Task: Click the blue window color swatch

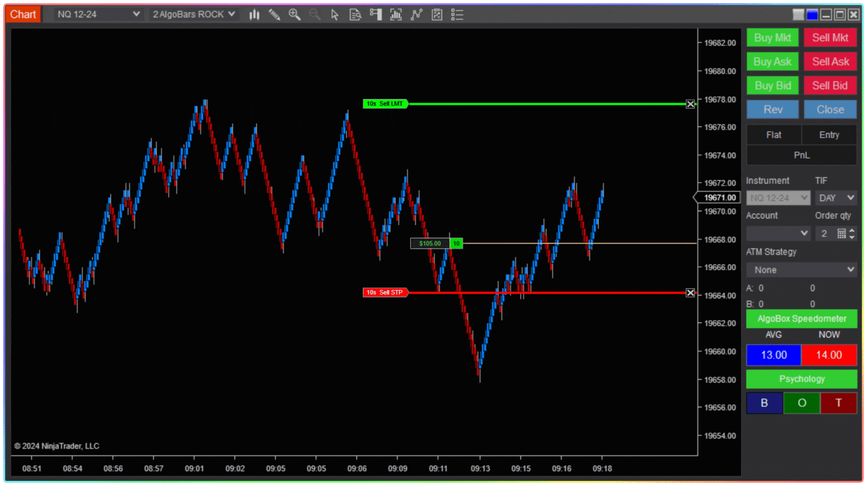Action: coord(812,15)
